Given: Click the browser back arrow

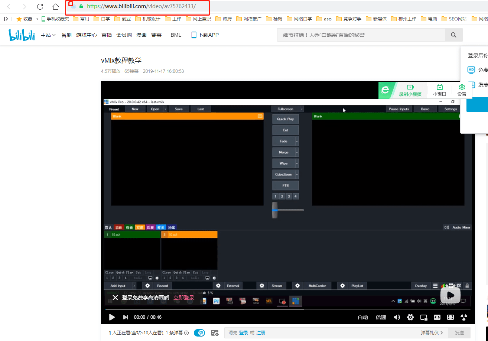Looking at the screenshot, I should click(x=9, y=7).
